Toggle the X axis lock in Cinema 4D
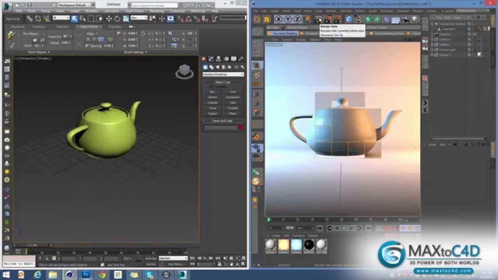498x280 pixels. (x=279, y=19)
